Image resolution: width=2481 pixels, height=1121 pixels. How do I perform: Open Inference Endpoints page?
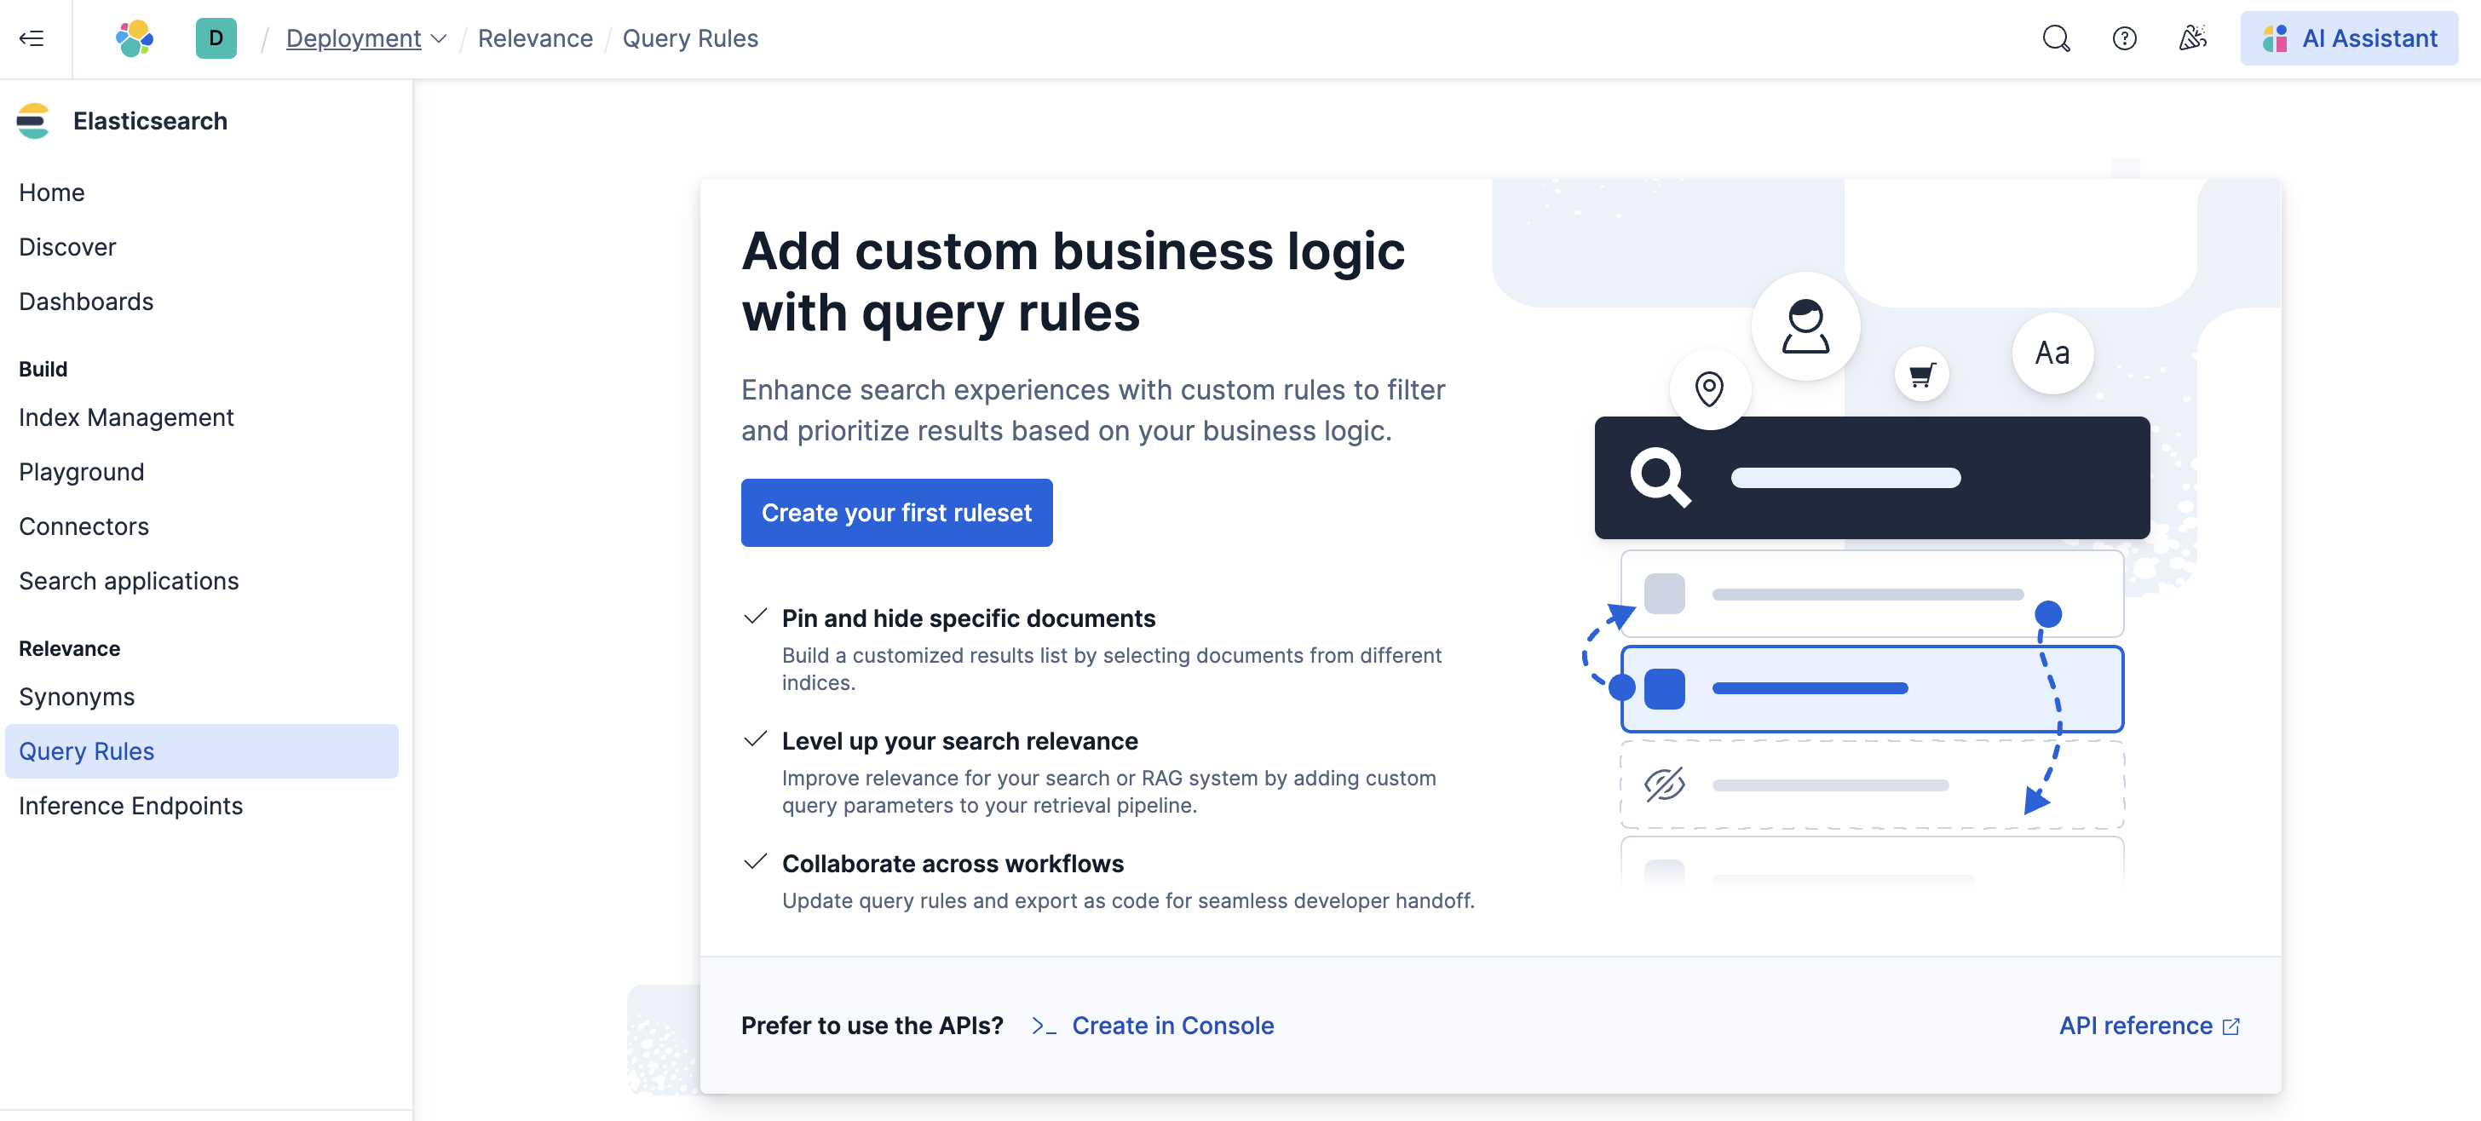[x=131, y=805]
